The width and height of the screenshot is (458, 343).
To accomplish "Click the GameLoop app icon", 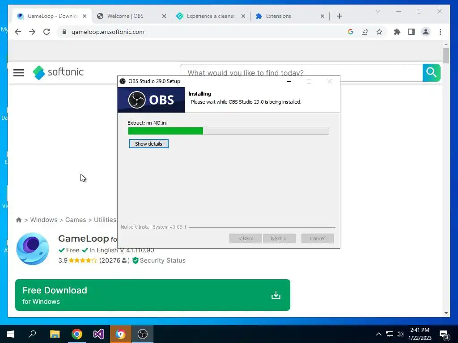I will 32,249.
